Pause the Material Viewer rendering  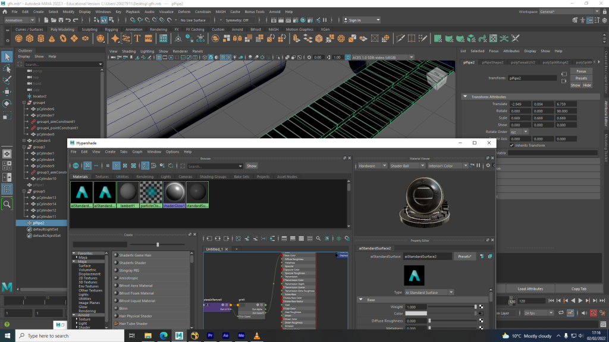click(x=479, y=166)
